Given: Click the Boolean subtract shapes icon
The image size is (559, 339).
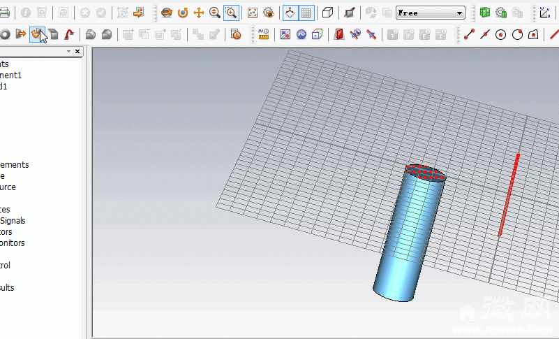Looking at the screenshot, I should coord(144,35).
